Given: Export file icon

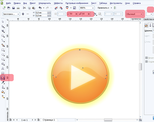Looking at the screenshot, I should 61,8.
